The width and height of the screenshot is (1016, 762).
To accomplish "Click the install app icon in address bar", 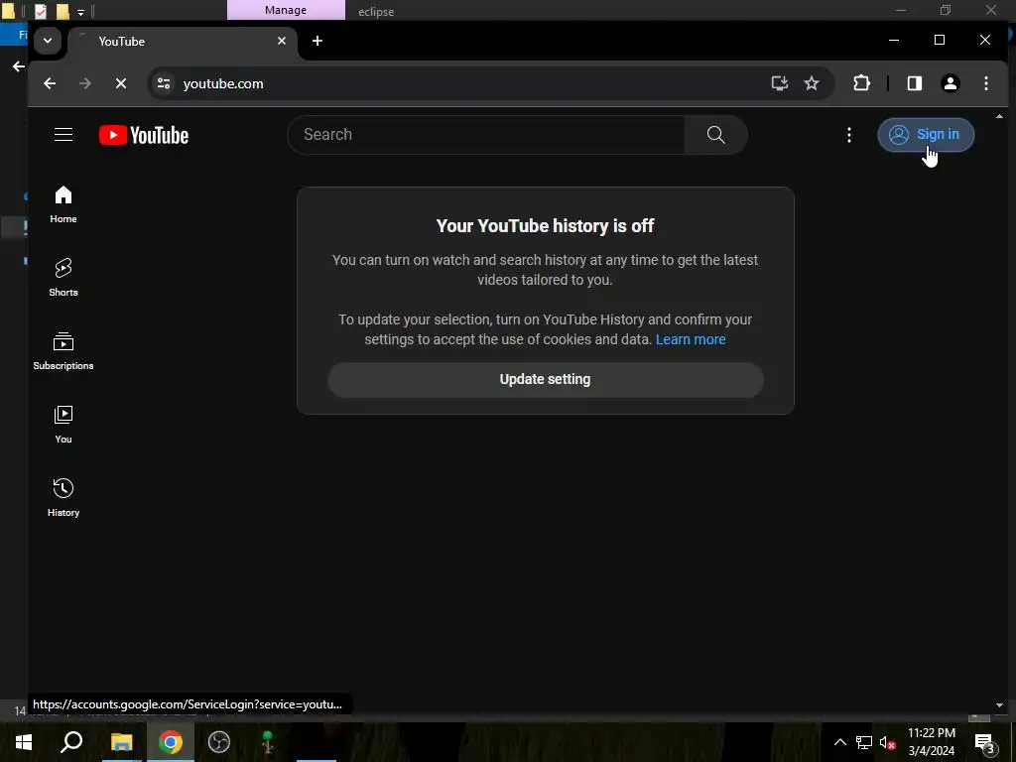I will coord(780,83).
